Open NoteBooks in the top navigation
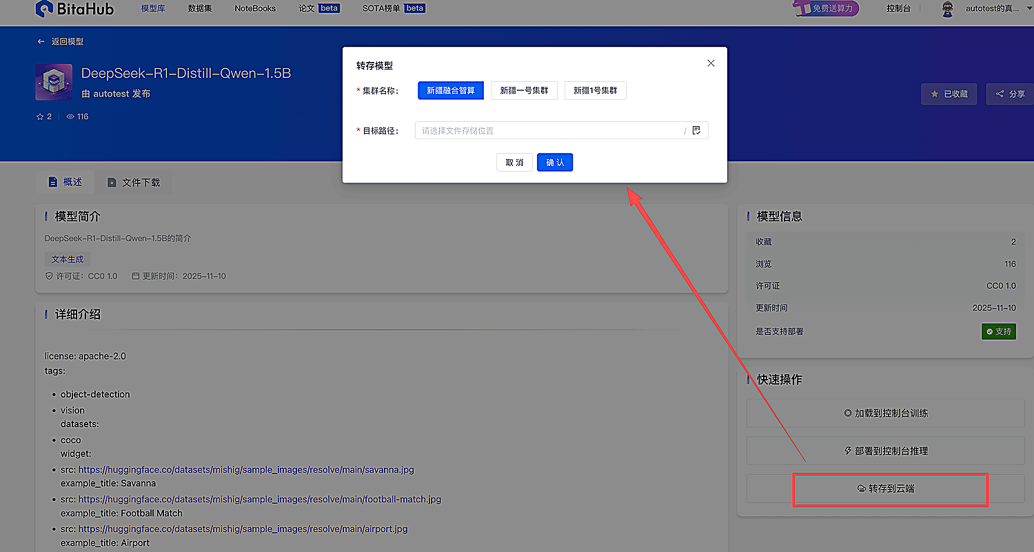 pos(255,9)
